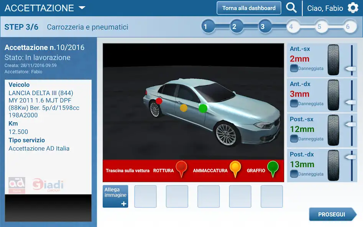Open settings via gear icon
Image resolution: width=363 pixels, height=227 pixels.
coord(353,8)
